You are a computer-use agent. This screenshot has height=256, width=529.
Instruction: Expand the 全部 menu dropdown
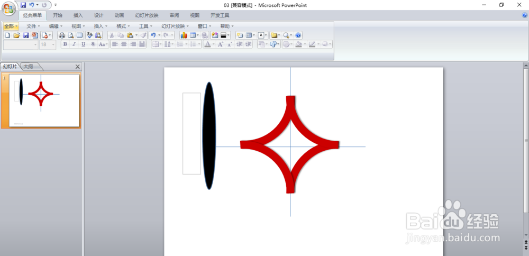(11, 26)
